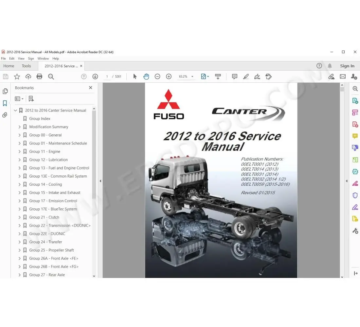Collapse navigation pane with left arrow

[100, 181]
